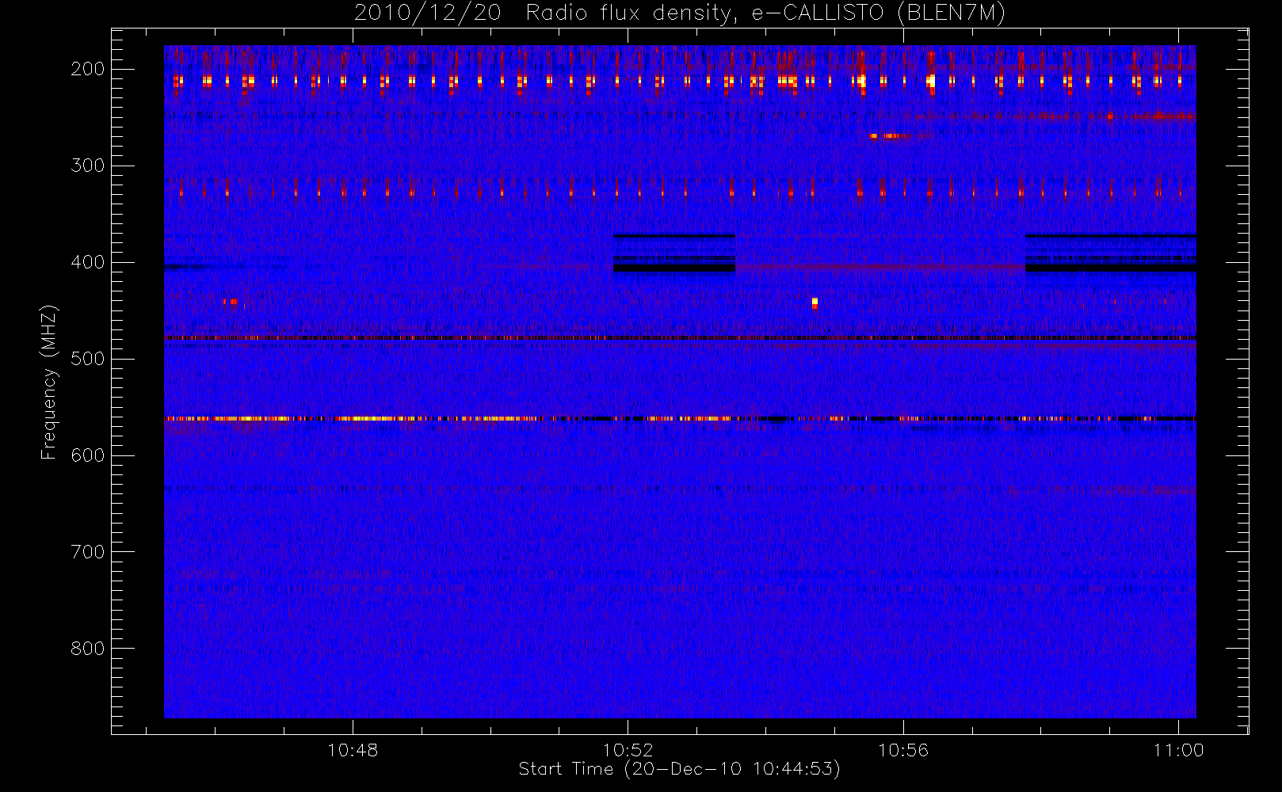1282x792 pixels.
Task: Click the 10:48 time tick label
Action: point(353,750)
